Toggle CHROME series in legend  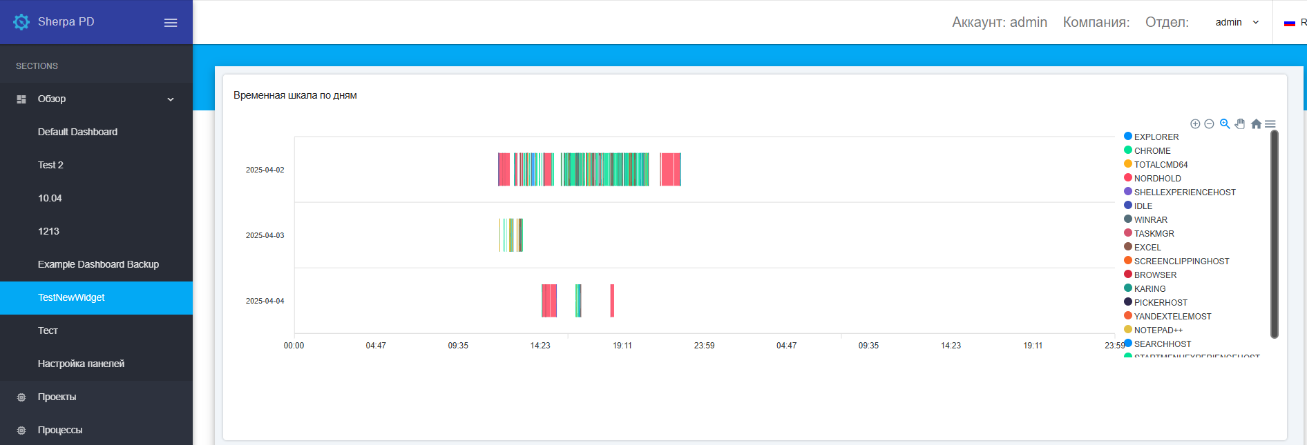[x=1152, y=151]
